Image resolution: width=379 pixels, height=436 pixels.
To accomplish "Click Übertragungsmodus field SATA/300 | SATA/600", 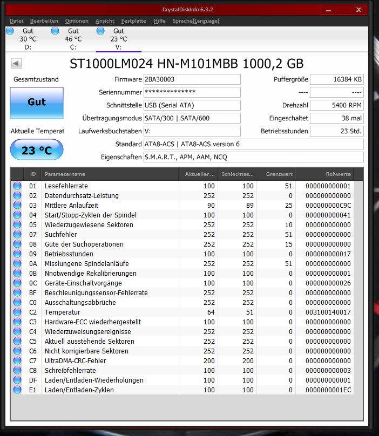I will [192, 118].
